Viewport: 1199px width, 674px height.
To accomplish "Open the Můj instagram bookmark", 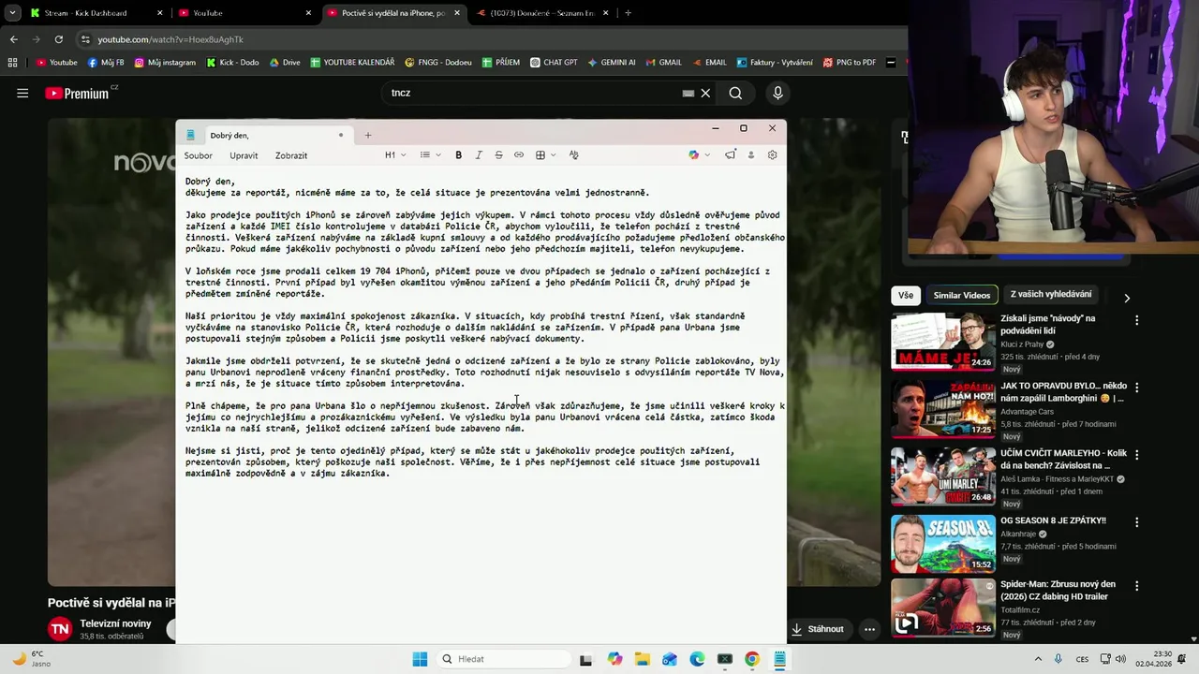I will coord(165,63).
